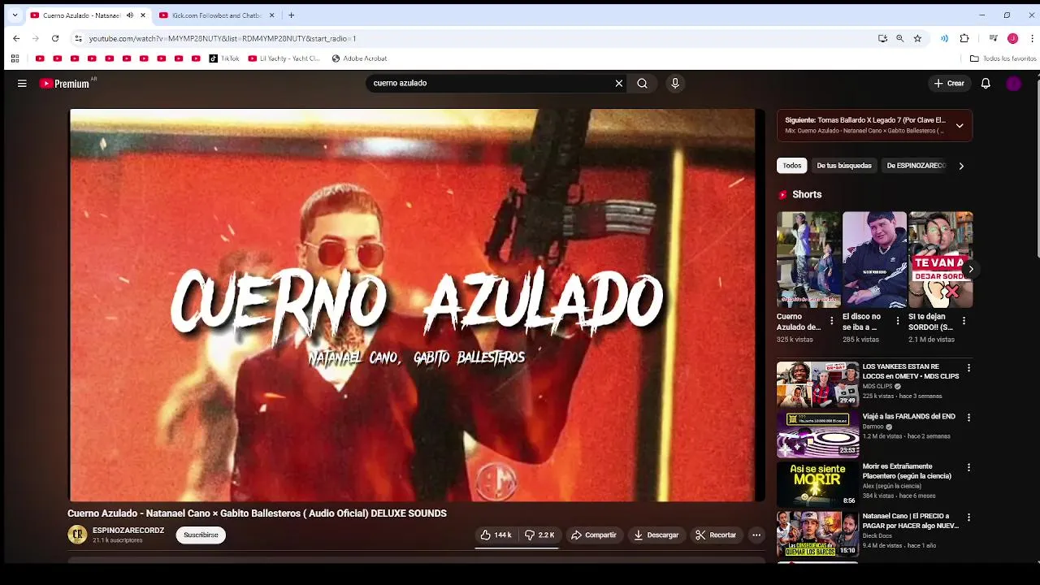The width and height of the screenshot is (1040, 585).
Task: Open the Chrome three-dot menu
Action: (x=1033, y=38)
